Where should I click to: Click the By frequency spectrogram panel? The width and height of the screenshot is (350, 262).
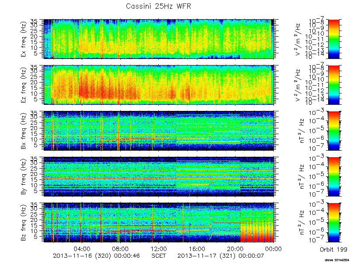(x=159, y=177)
